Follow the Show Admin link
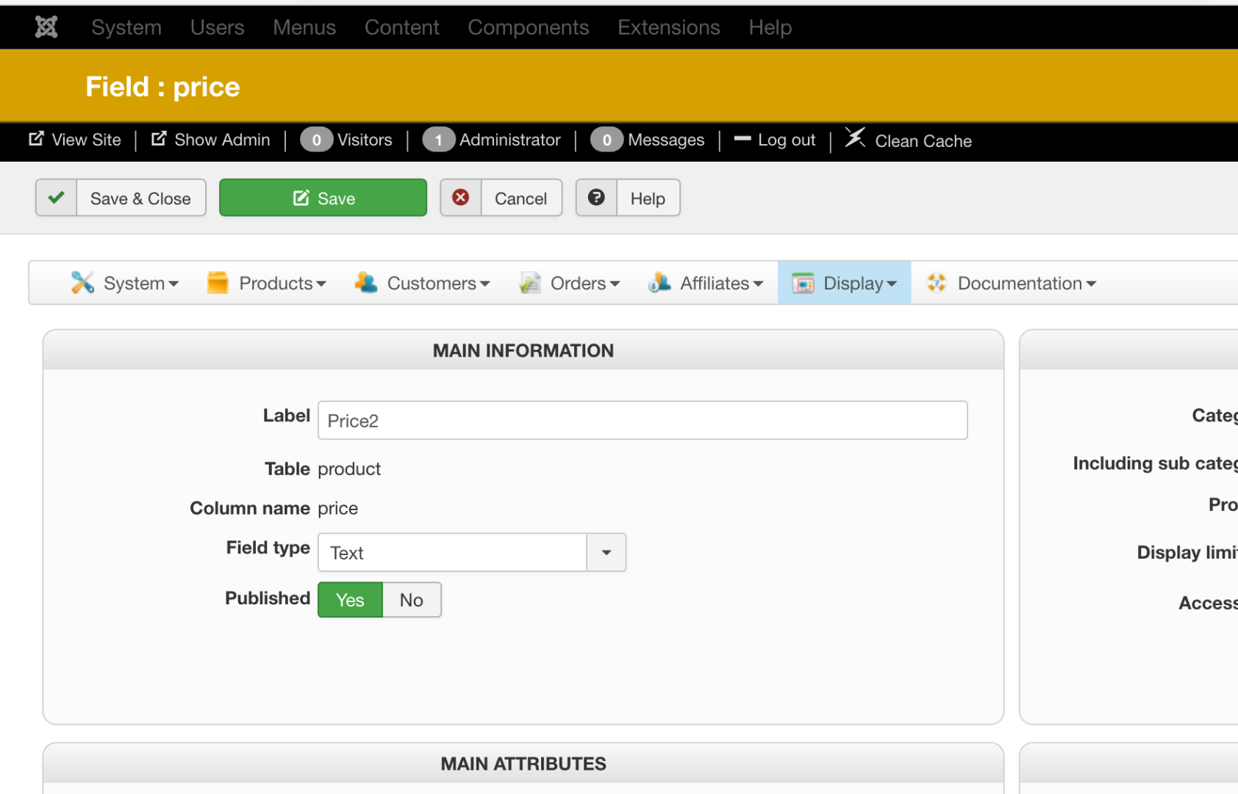This screenshot has height=794, width=1238. [x=222, y=140]
